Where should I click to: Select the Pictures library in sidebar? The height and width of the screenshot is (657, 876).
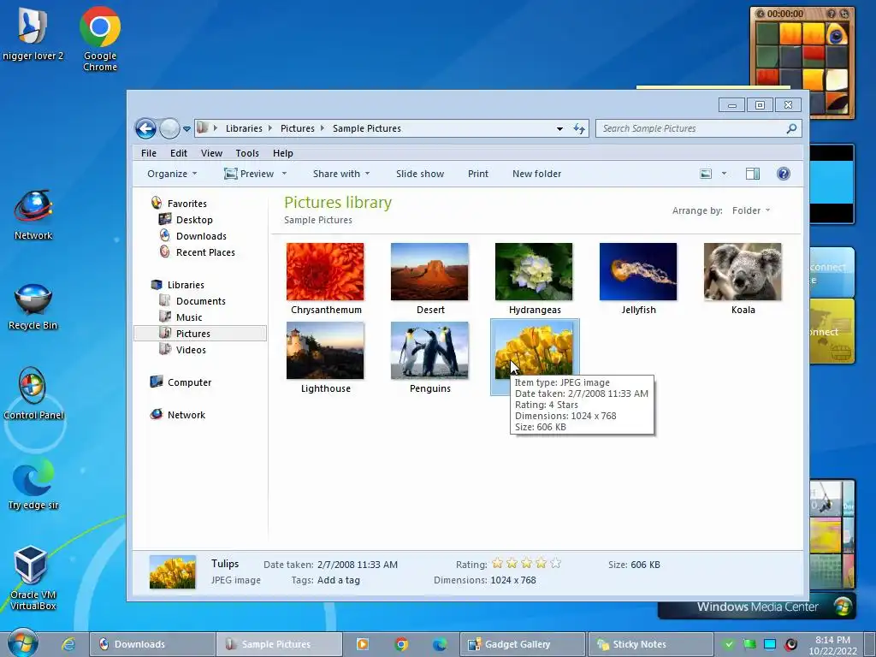(200, 334)
